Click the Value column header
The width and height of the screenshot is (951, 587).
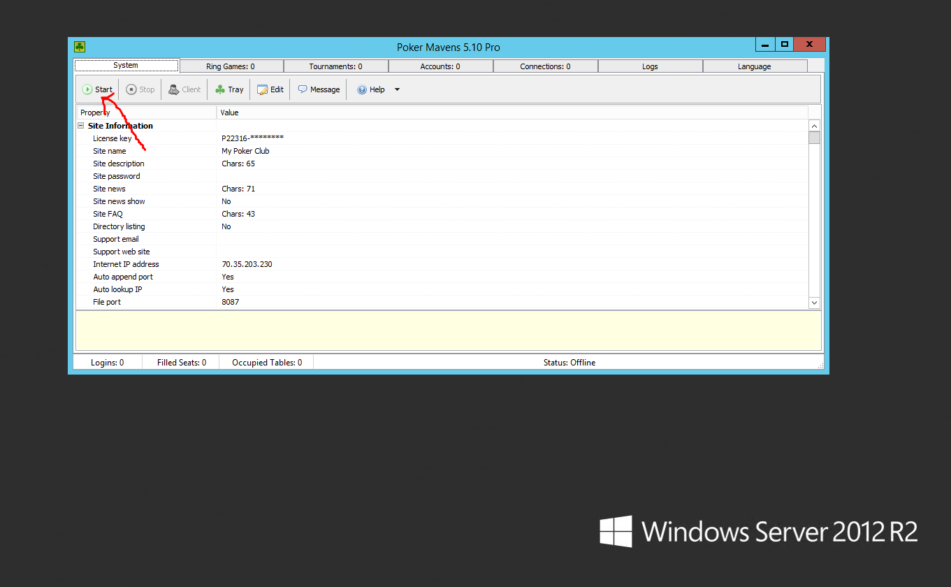512,113
